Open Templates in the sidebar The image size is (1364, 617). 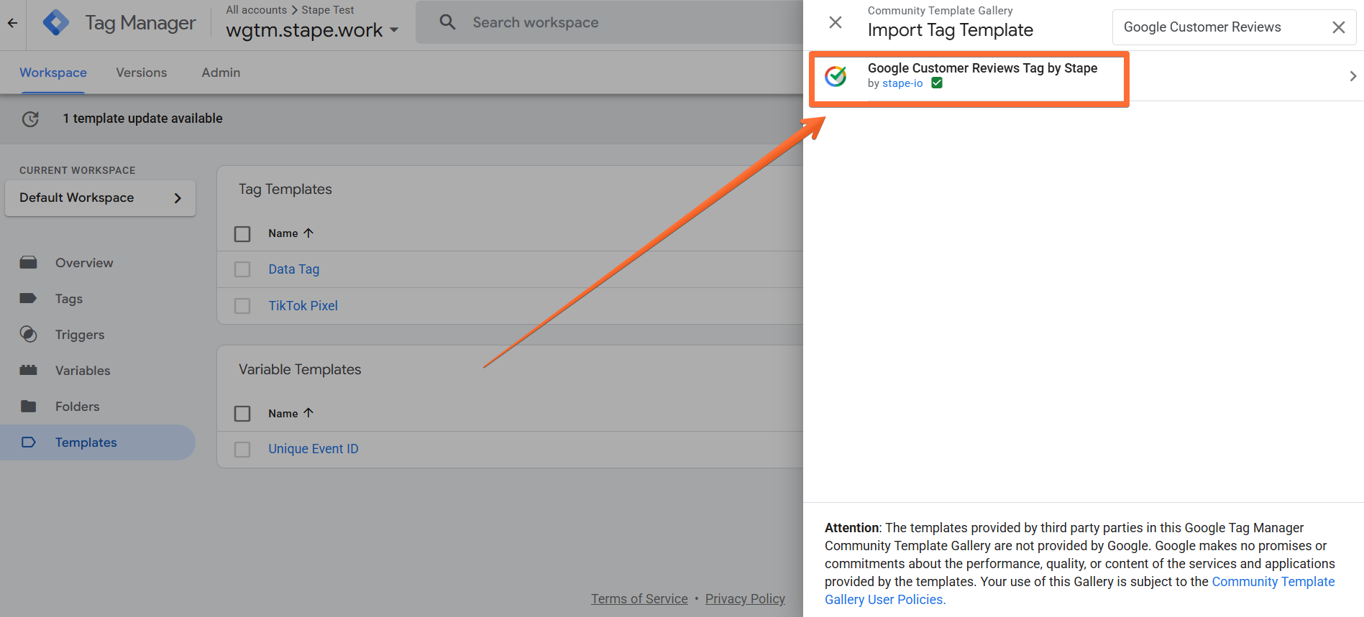point(86,442)
